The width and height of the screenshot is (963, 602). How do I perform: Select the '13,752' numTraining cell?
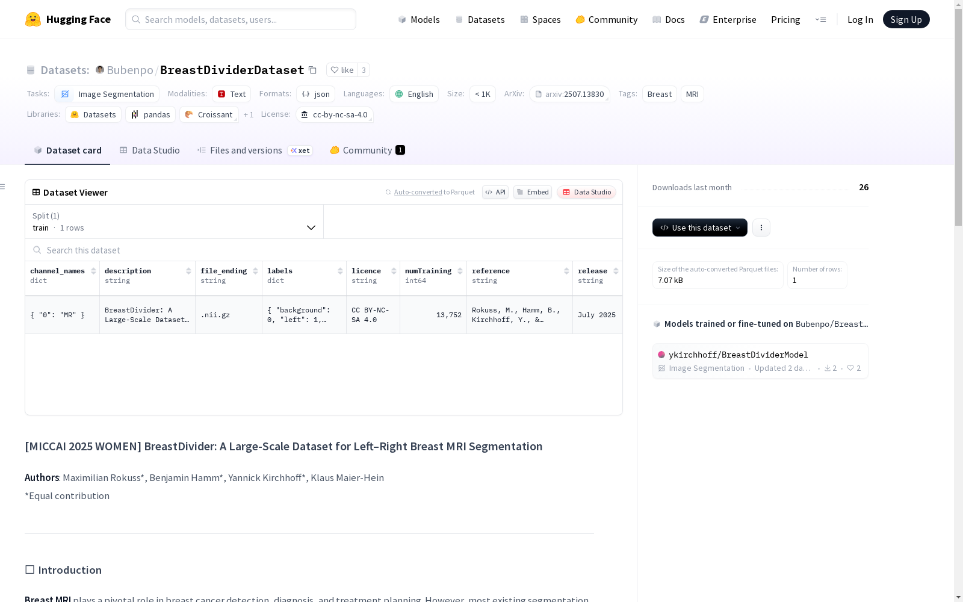(x=433, y=315)
